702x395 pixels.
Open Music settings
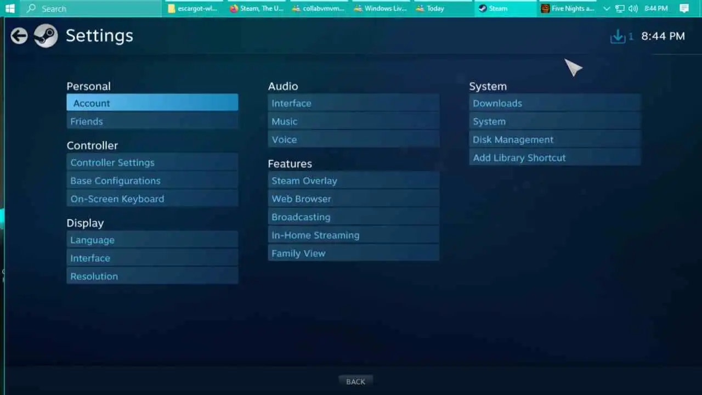click(354, 121)
